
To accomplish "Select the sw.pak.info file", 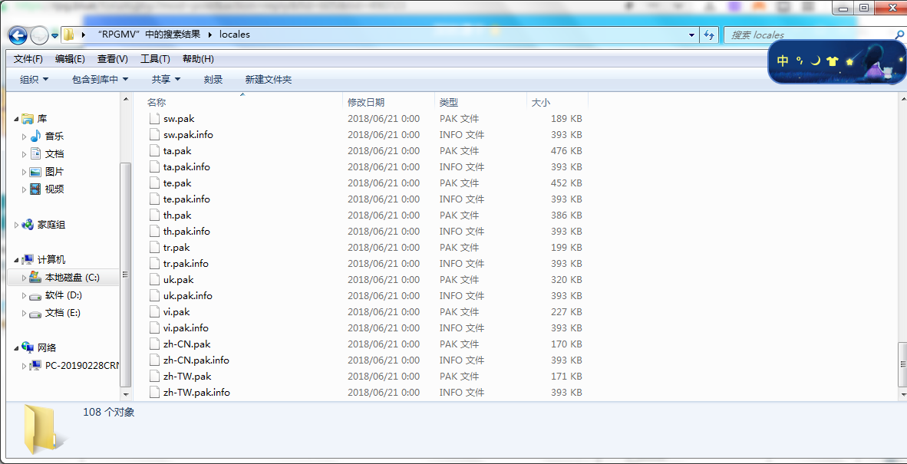I will (x=188, y=135).
